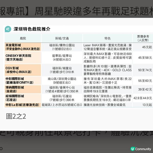Screen dimensions: 153x153
Task: Select the 中影Le影城 cinema name cell
Action: point(23,105)
